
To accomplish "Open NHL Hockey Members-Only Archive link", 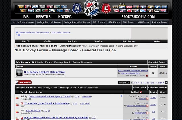I will (x=44, y=72).
